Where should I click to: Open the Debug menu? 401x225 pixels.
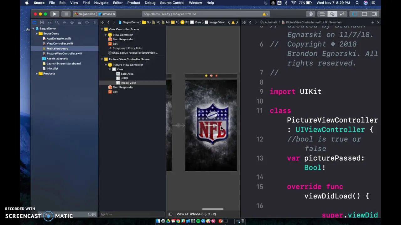tap(150, 3)
